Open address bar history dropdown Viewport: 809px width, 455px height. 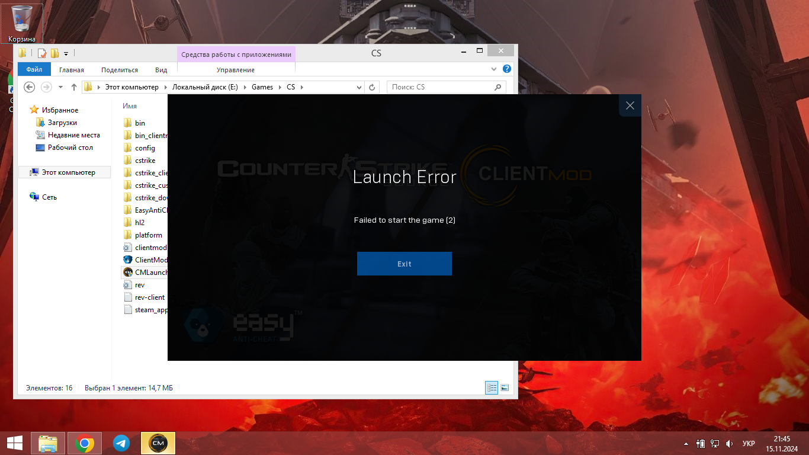(359, 87)
